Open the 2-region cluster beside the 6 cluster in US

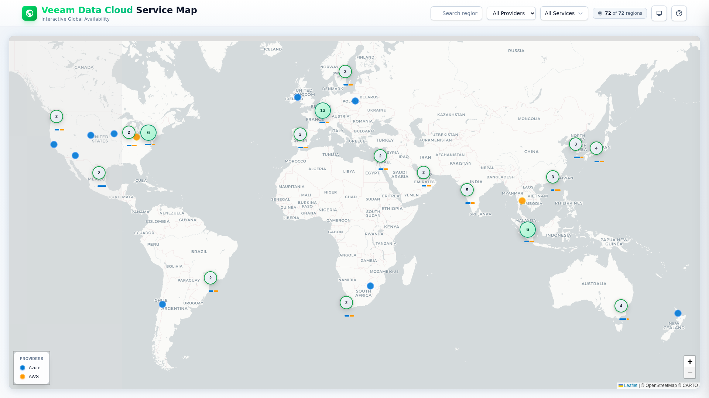click(x=129, y=132)
